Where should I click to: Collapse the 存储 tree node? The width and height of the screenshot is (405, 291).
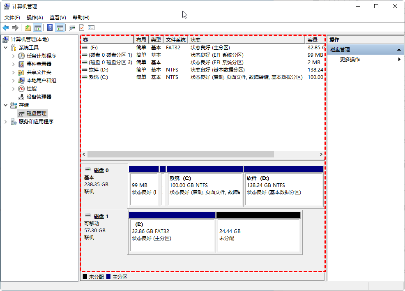[6, 105]
